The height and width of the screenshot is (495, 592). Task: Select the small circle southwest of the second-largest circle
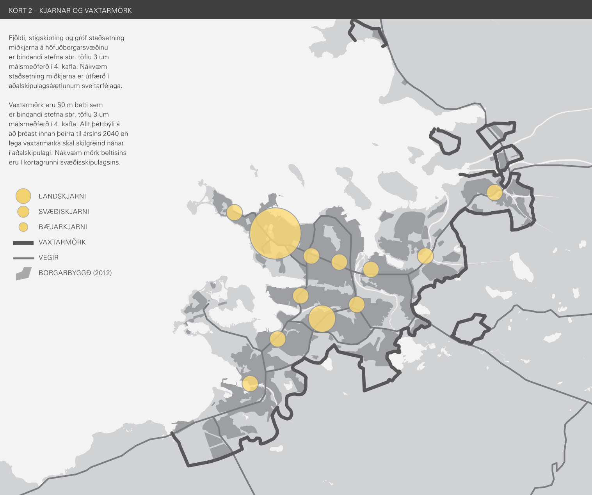[x=277, y=339]
